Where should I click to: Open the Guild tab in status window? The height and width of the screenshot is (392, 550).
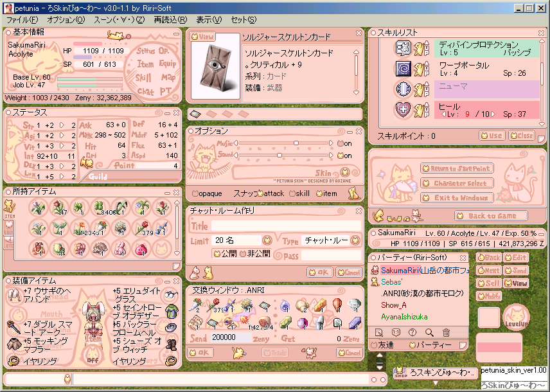click(98, 177)
